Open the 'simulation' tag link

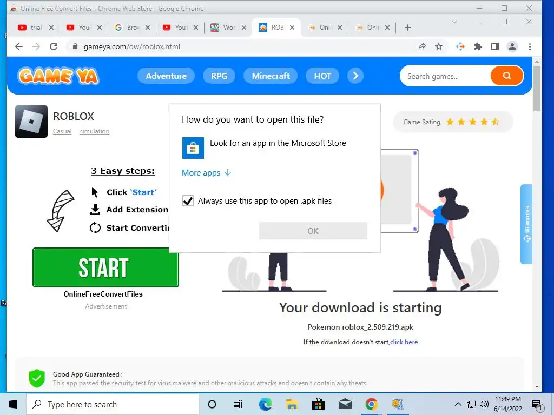(94, 131)
